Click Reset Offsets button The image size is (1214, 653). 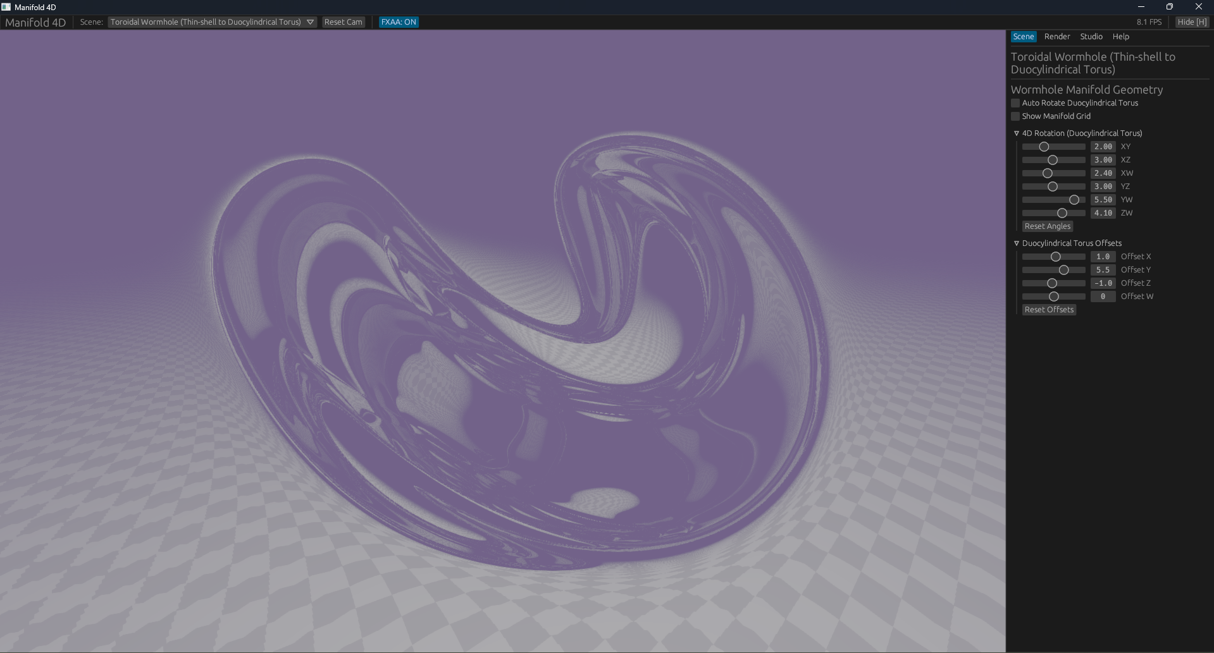coord(1050,310)
